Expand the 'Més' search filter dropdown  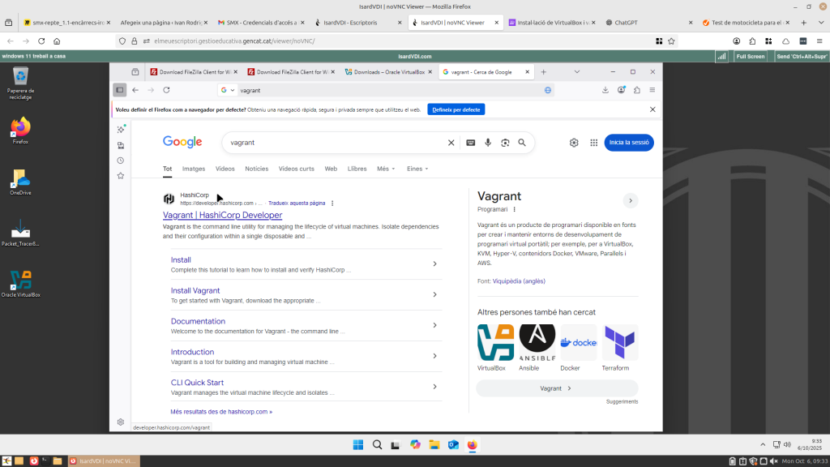(x=386, y=169)
